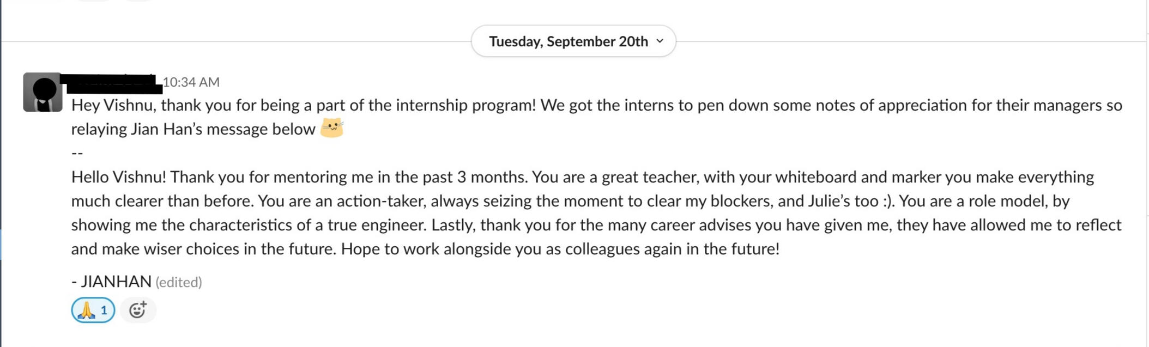
Task: Click the chevron beside September 20th
Action: 660,41
